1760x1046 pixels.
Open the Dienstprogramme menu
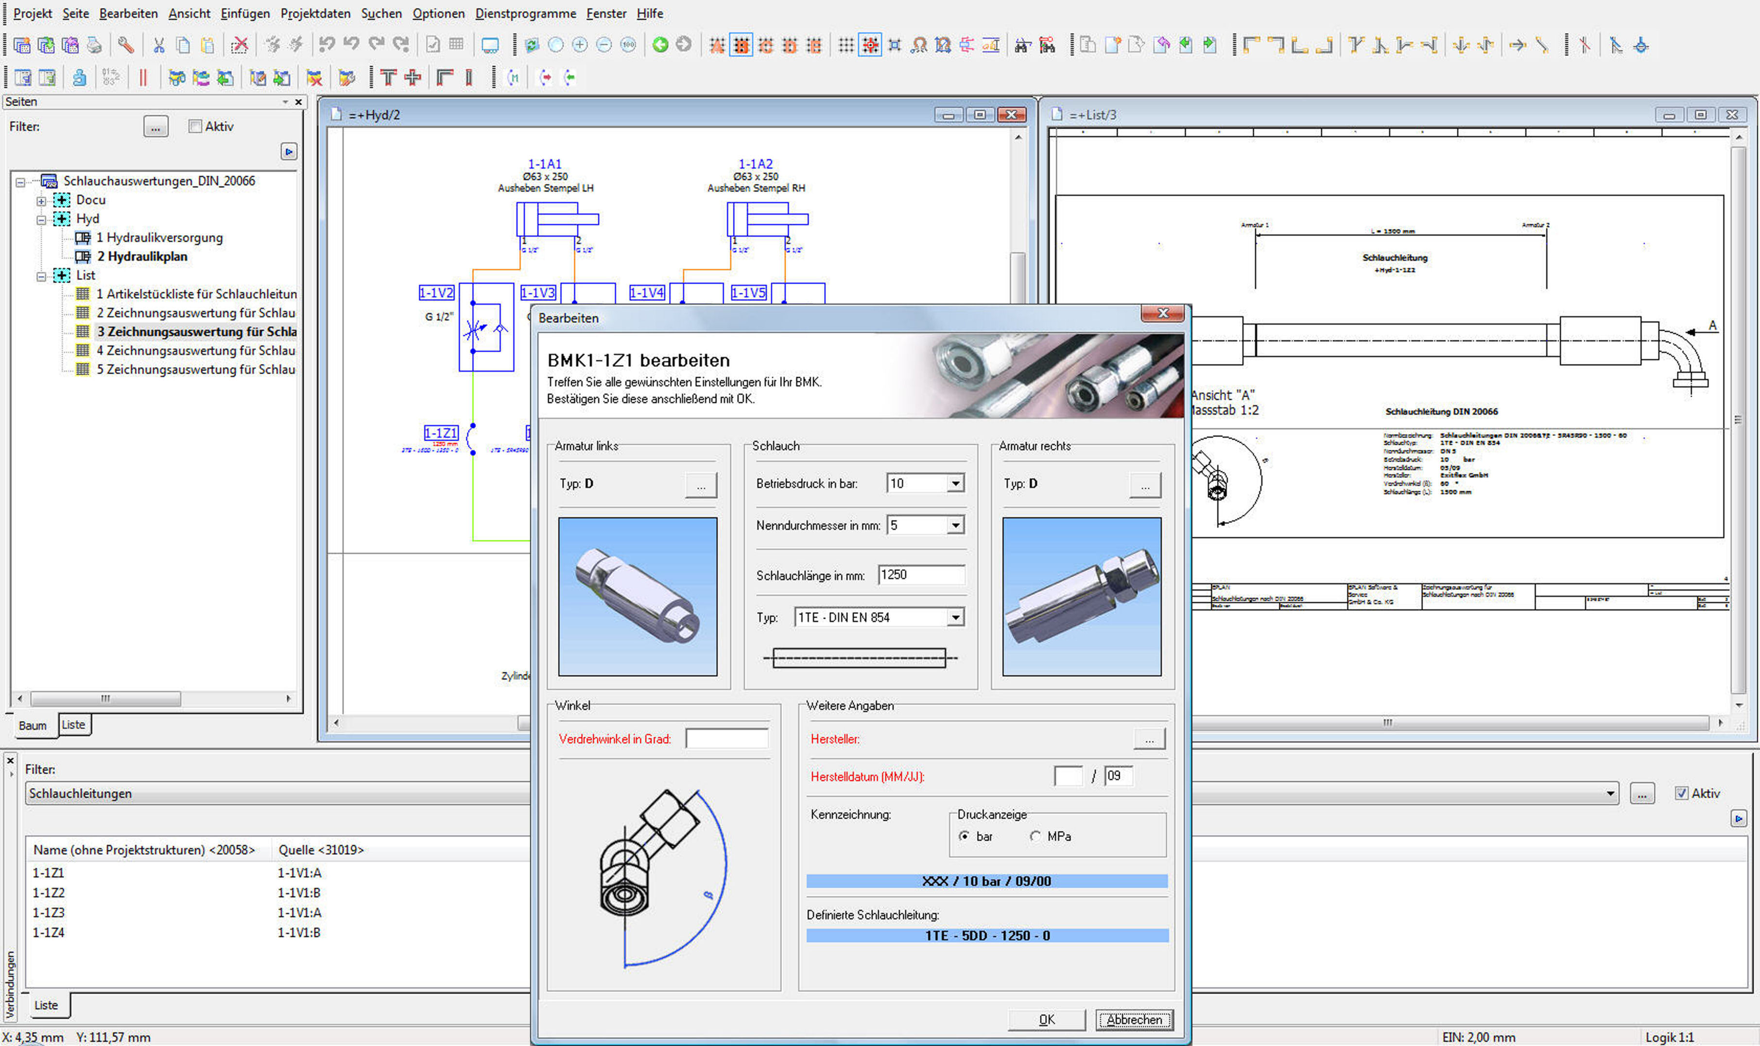525,14
